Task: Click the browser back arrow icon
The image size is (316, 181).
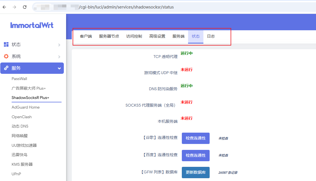Action: click(5, 7)
